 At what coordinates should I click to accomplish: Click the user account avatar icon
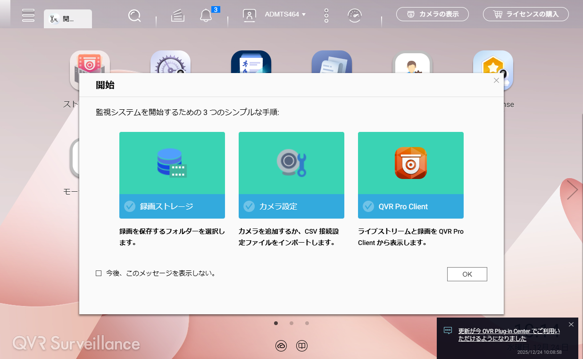249,15
